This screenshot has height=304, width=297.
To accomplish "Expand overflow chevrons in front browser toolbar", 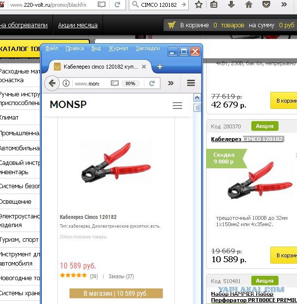I will 171,83.
